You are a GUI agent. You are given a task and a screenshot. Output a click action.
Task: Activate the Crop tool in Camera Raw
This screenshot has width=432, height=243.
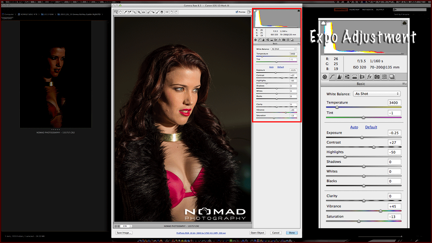[x=139, y=12]
